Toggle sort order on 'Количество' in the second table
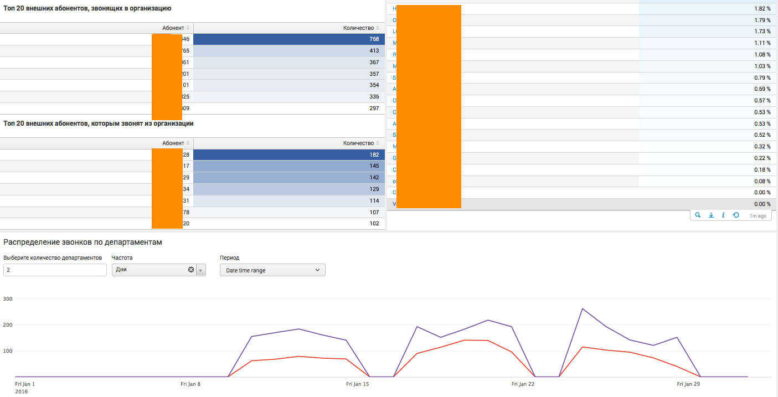Image resolution: width=778 pixels, height=397 pixels. [x=378, y=143]
